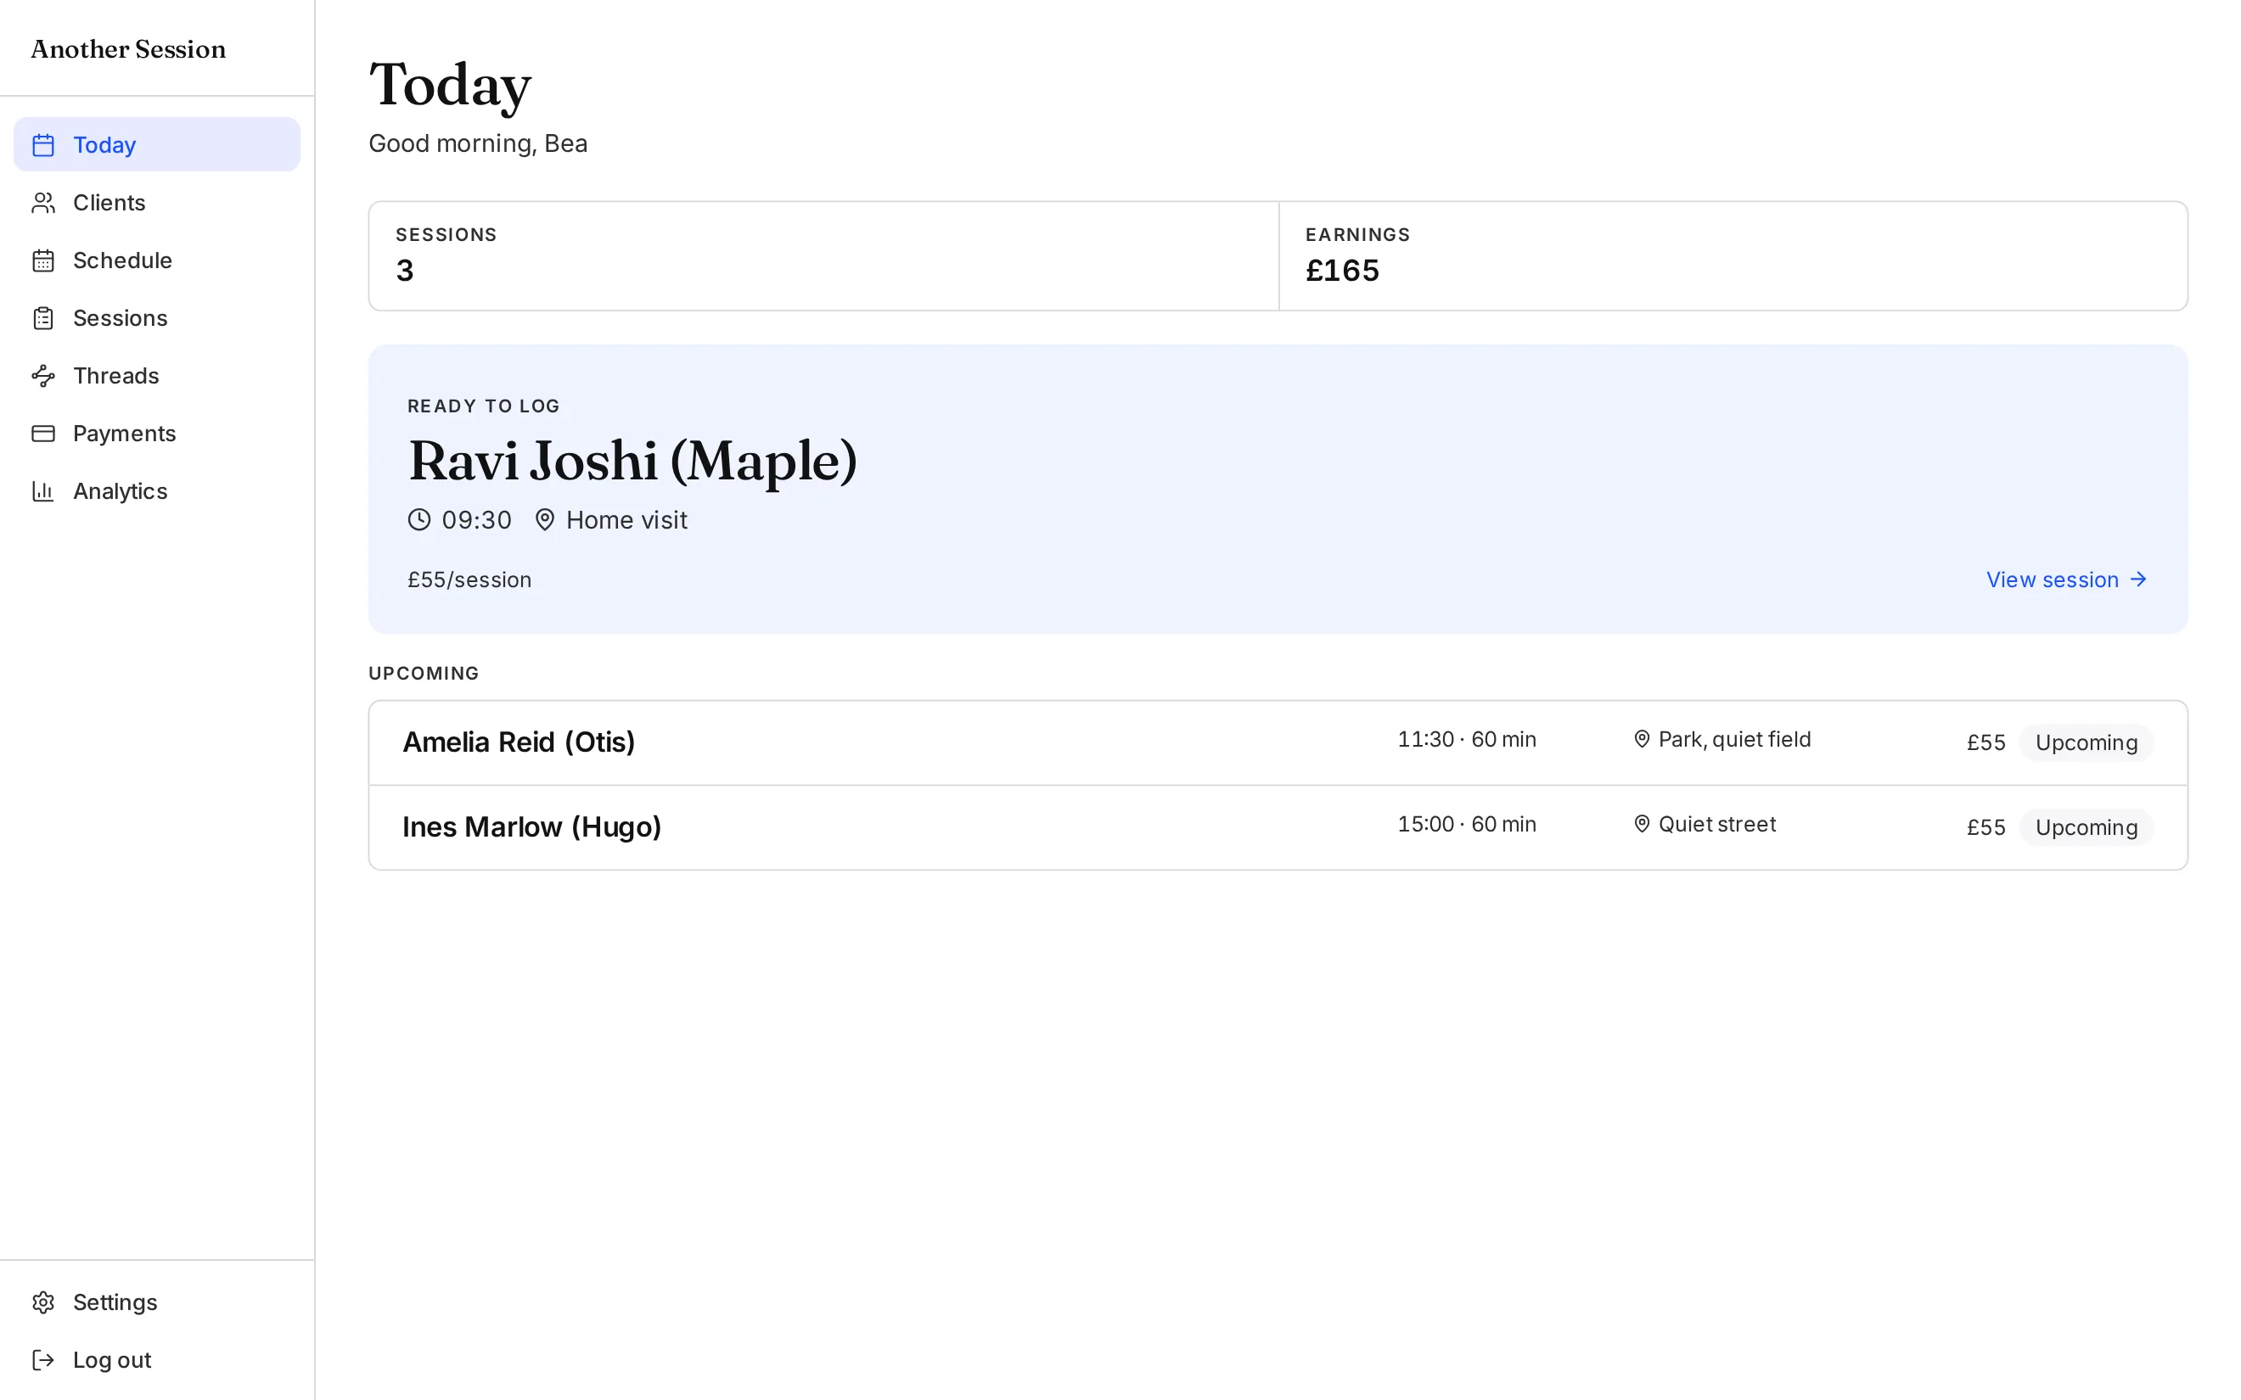Click the '11:30 · 60 min' time
Image resolution: width=2241 pixels, height=1400 pixels.
click(x=1467, y=740)
